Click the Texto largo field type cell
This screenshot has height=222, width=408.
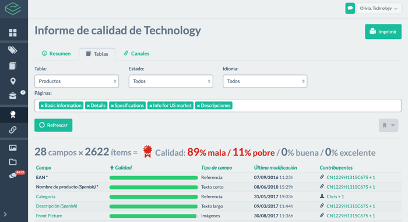(212, 206)
